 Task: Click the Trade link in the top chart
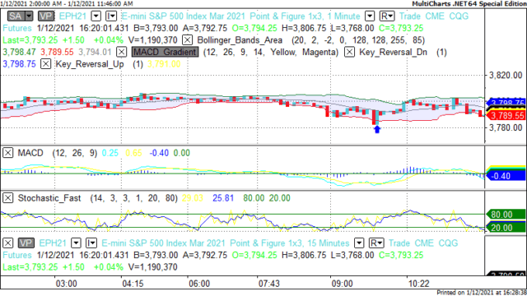[x=410, y=16]
